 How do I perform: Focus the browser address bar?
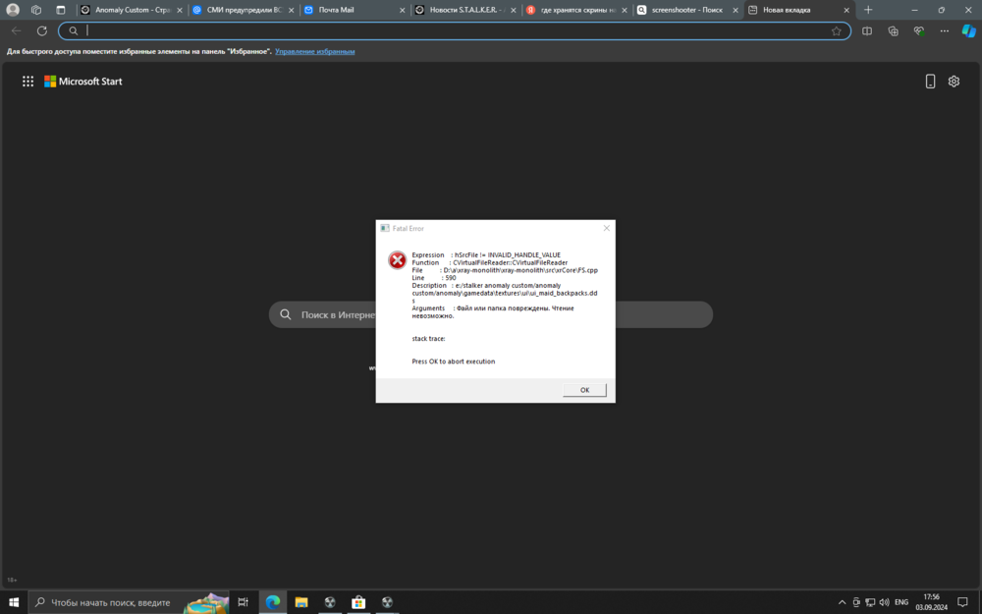point(452,30)
